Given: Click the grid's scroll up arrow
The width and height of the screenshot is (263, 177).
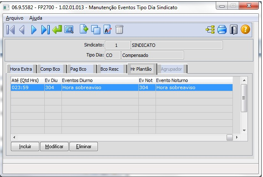Looking at the screenshot, I should coord(244,80).
